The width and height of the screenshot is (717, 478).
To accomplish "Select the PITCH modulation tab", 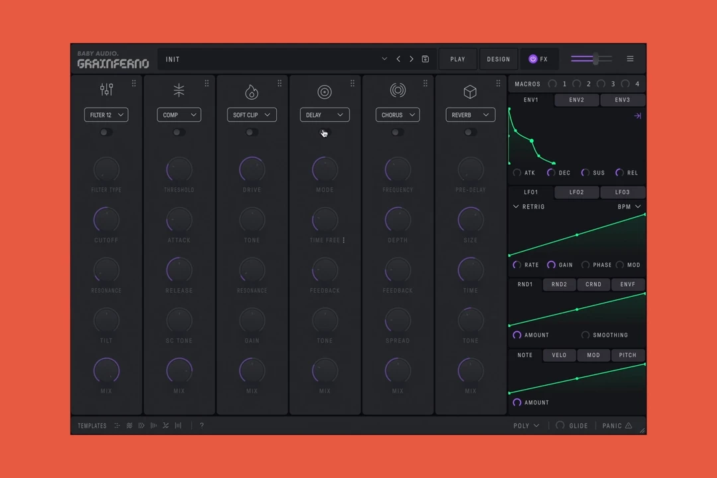I will (628, 355).
